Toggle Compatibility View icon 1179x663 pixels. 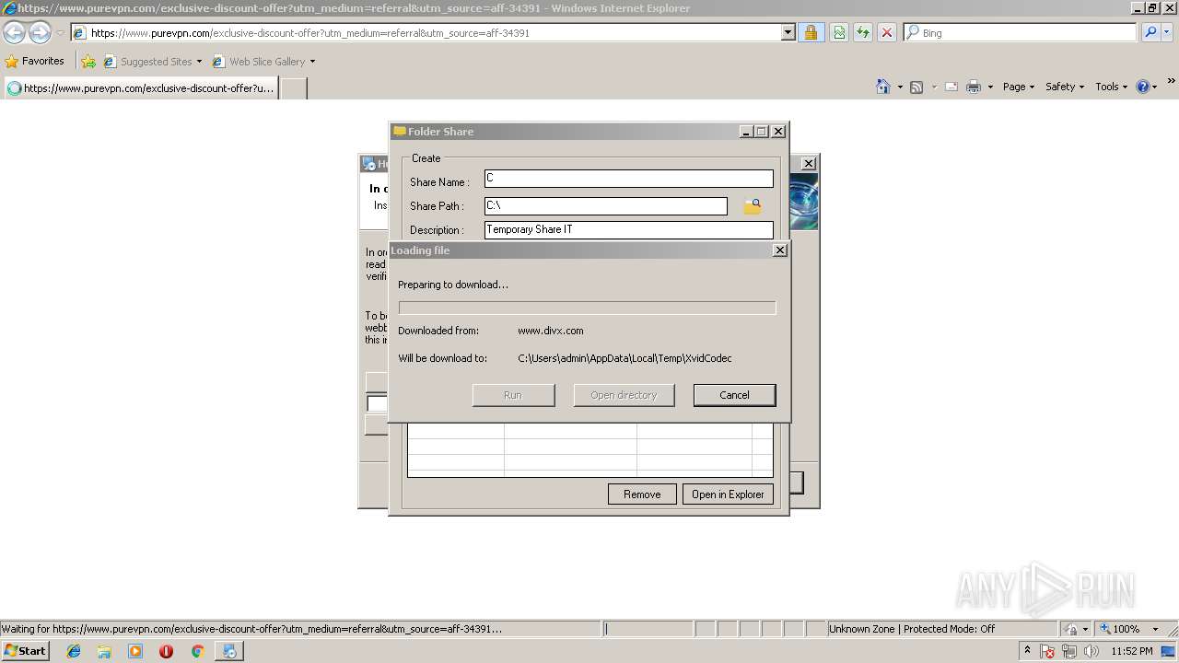point(839,32)
